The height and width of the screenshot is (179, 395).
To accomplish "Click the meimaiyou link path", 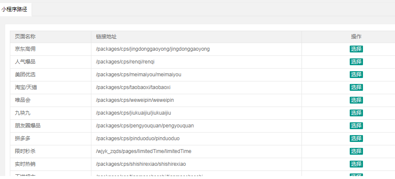I will [138, 75].
